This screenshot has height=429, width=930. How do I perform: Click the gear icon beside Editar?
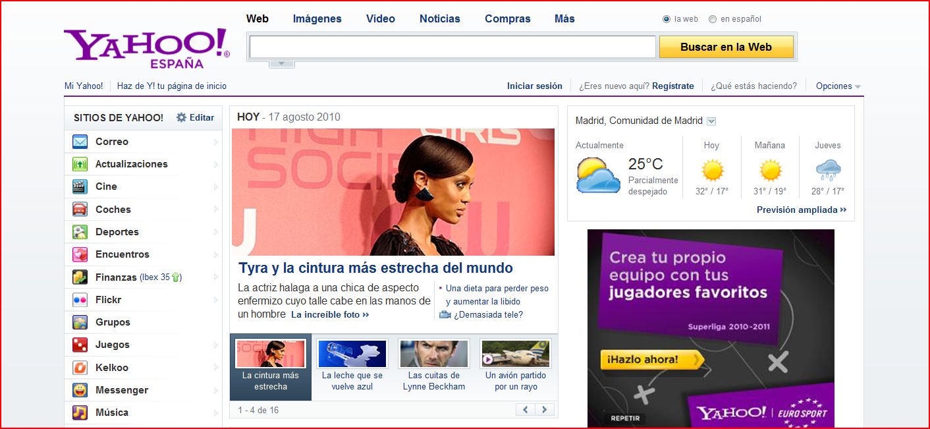coord(182,117)
